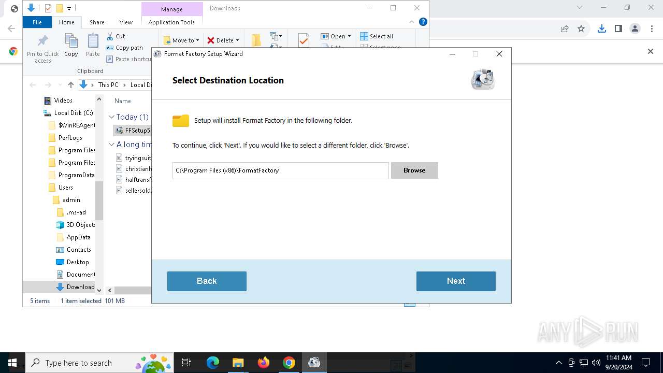Open the Move to dropdown
This screenshot has height=373, width=663.
[x=181, y=40]
